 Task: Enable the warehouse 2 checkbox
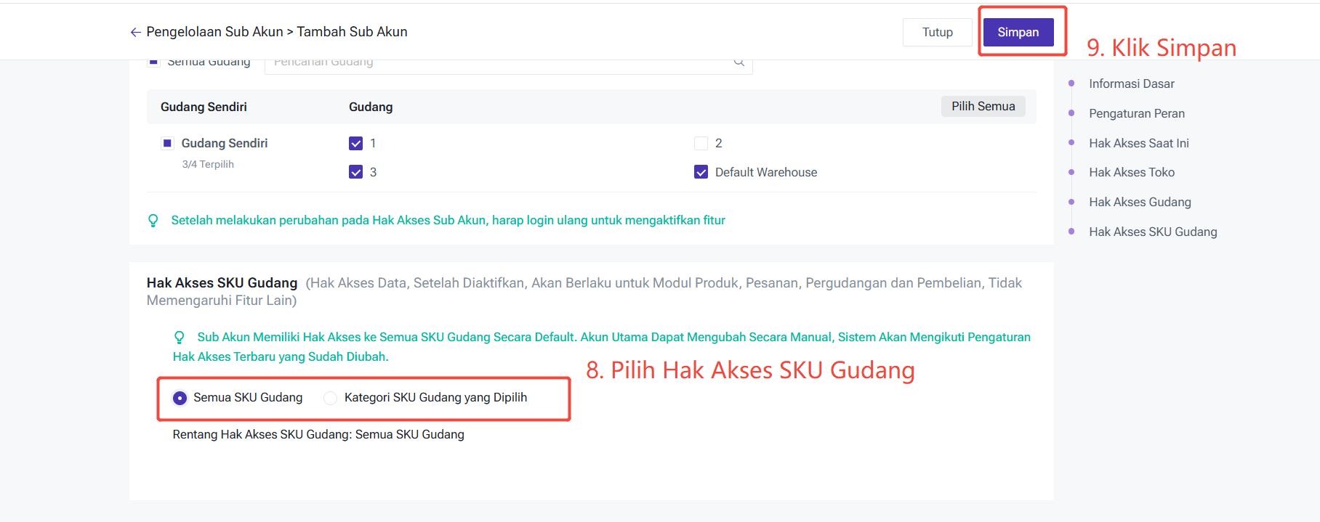point(701,144)
